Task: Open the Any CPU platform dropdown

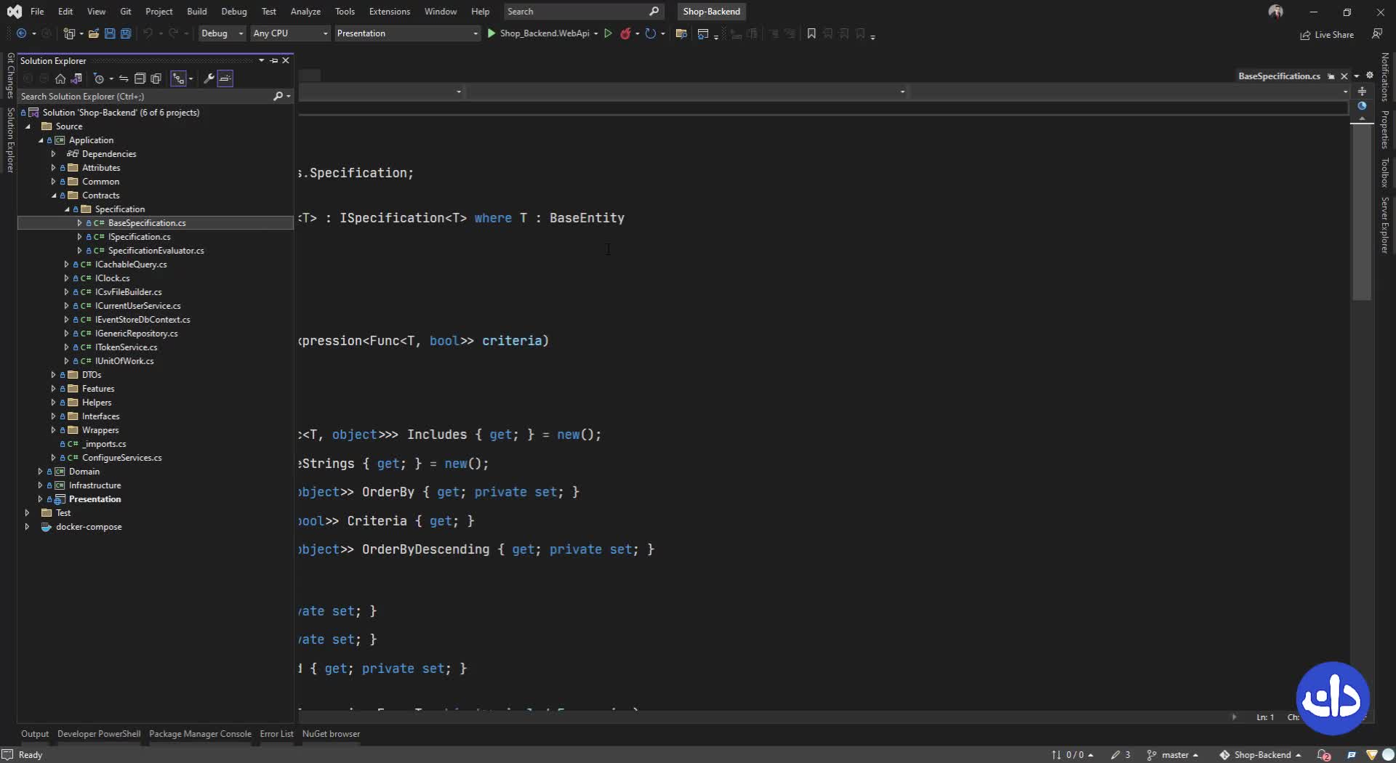Action: 290,33
